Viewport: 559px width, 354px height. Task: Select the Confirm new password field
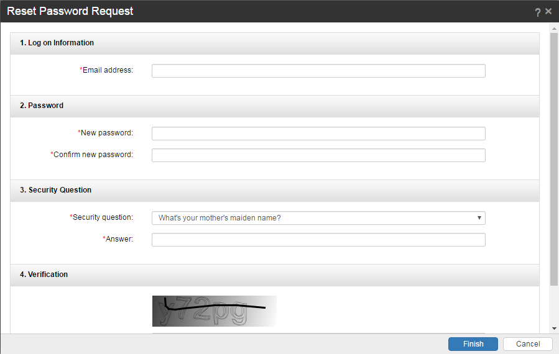pyautogui.click(x=318, y=155)
